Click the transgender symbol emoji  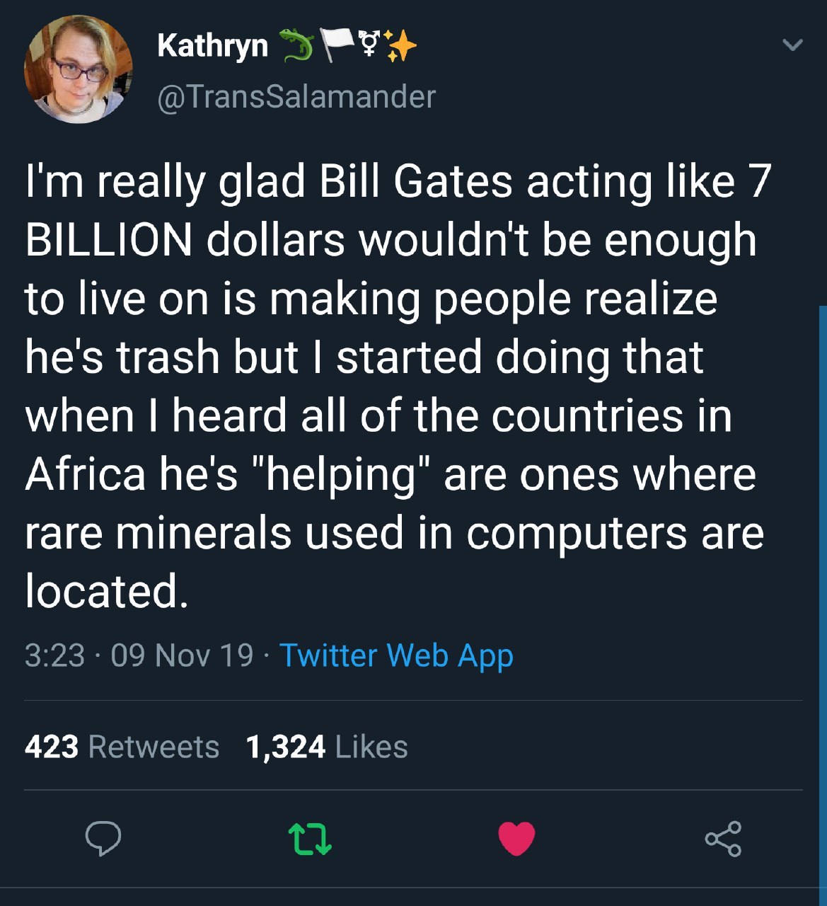pyautogui.click(x=371, y=44)
